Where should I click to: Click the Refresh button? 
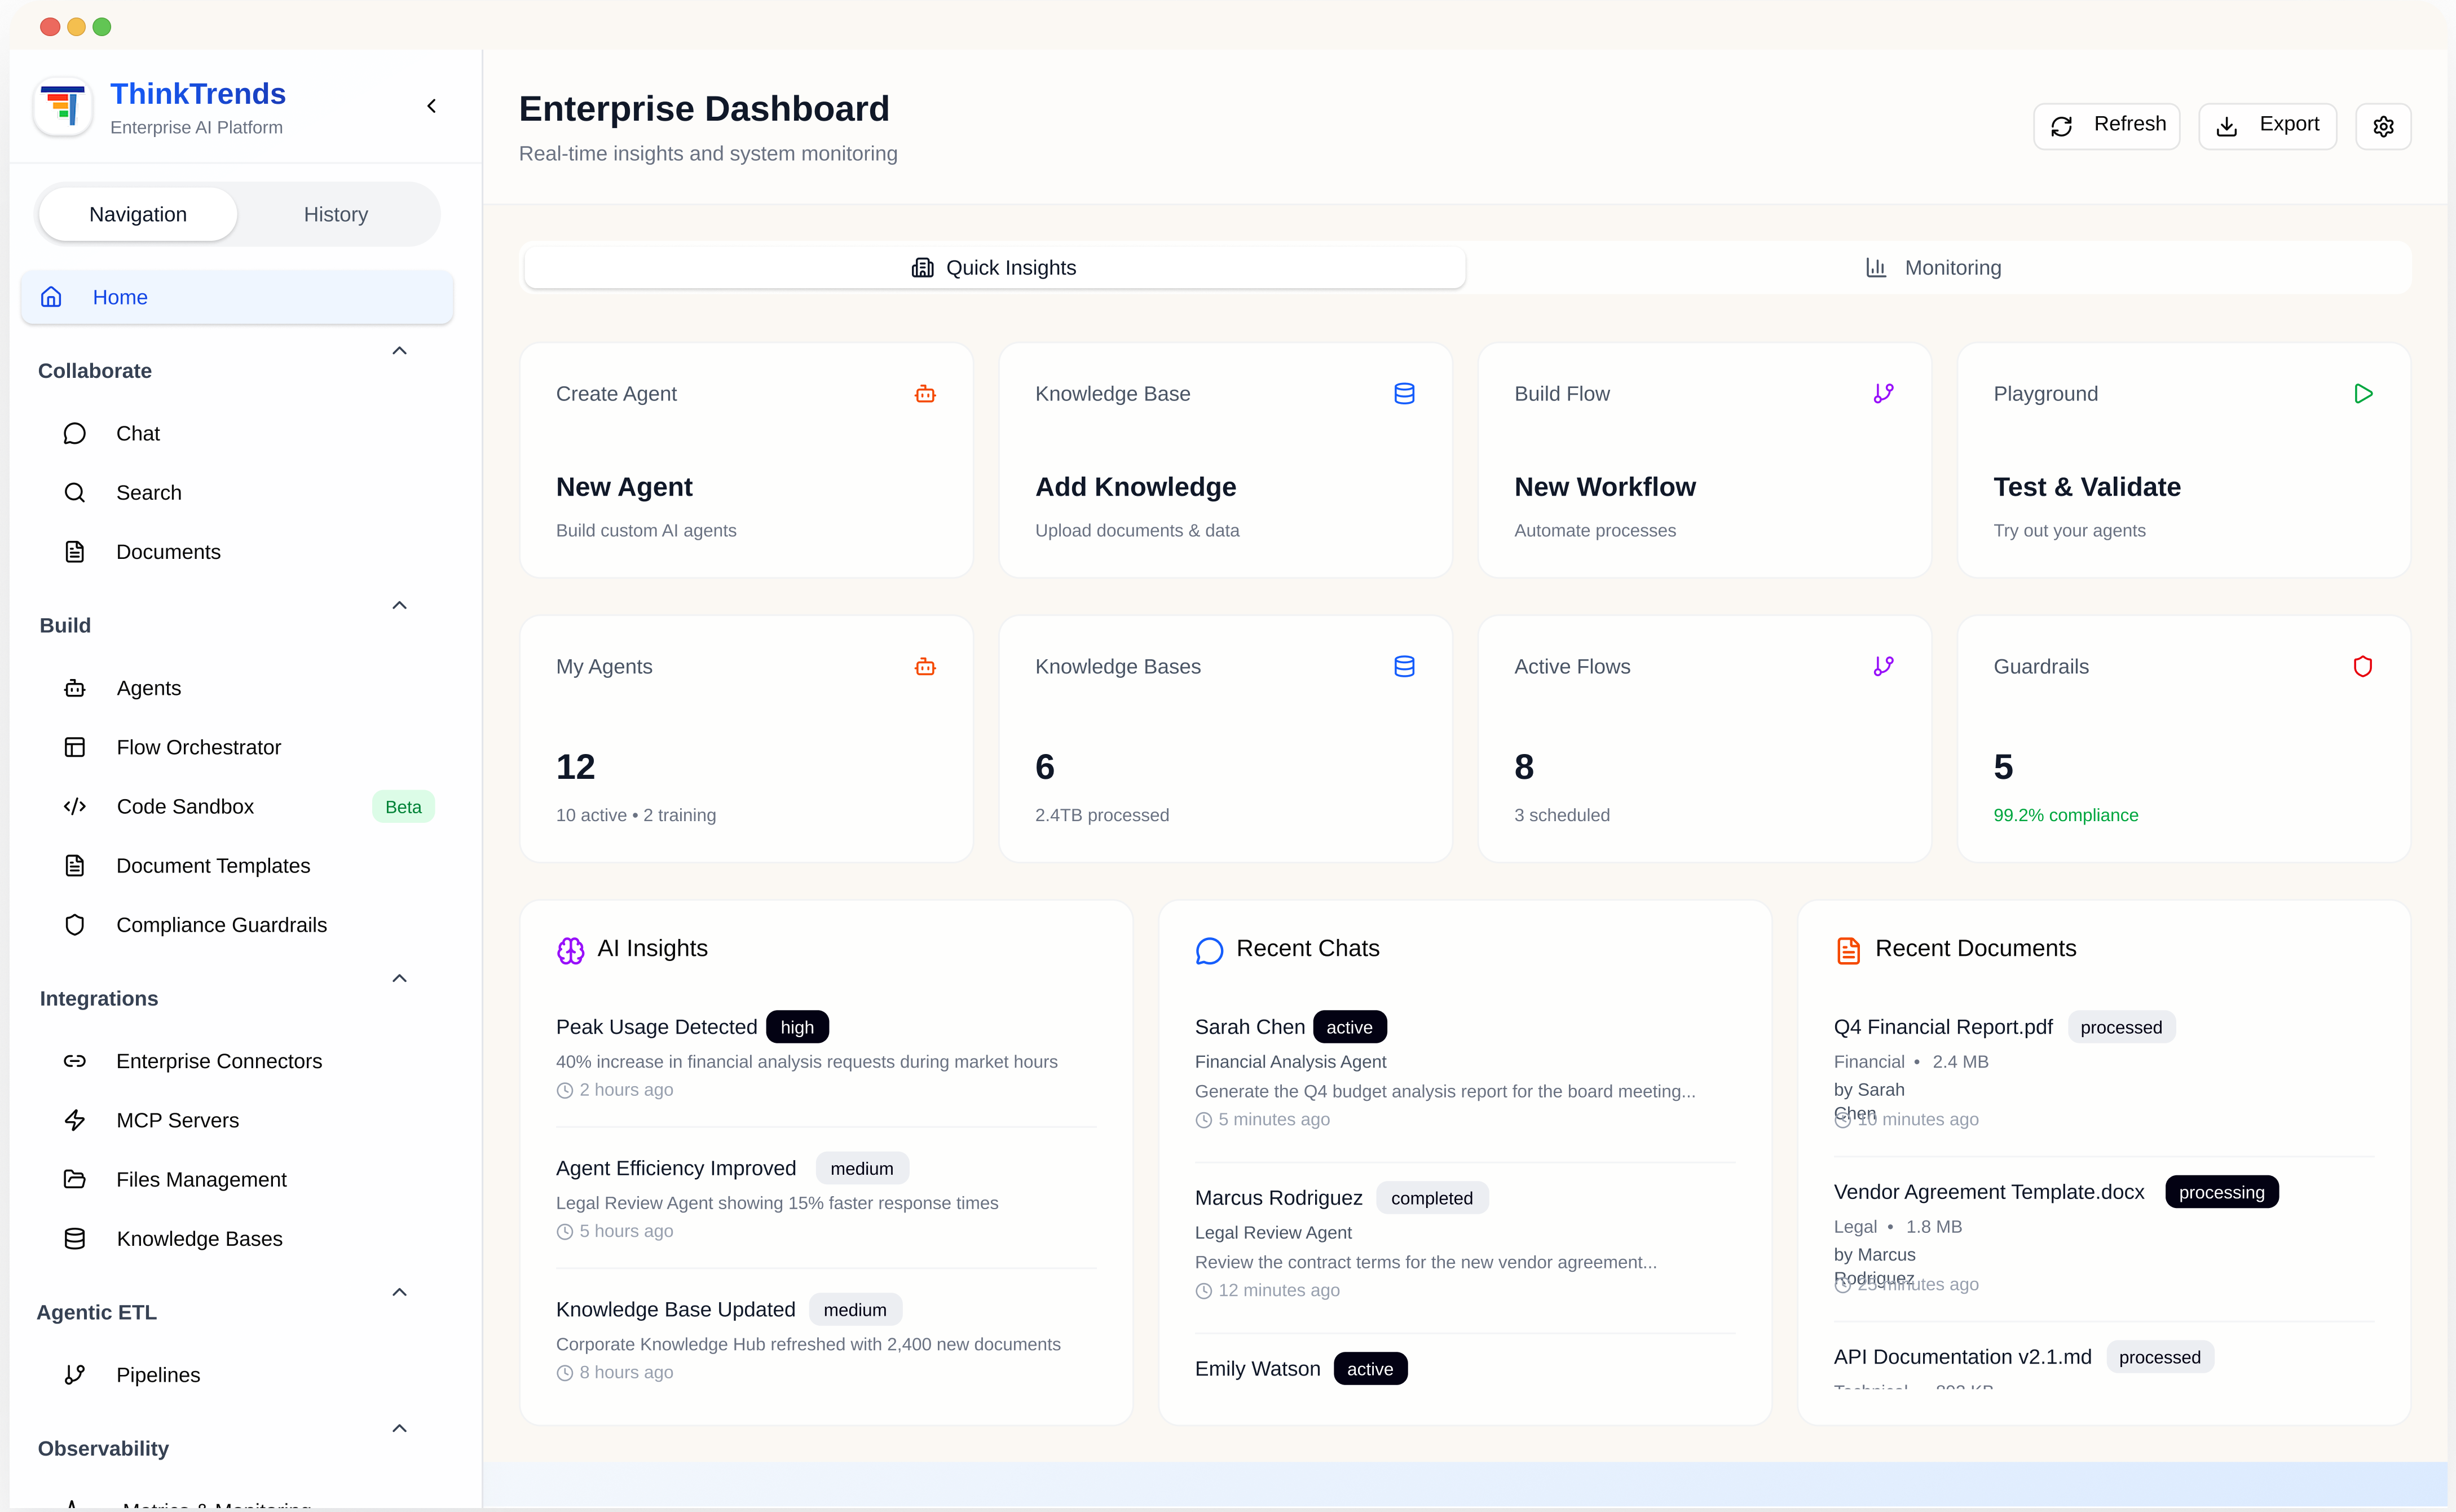[x=2106, y=126]
